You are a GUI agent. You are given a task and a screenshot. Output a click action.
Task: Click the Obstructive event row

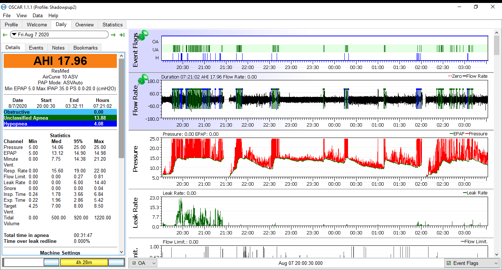tap(60, 112)
